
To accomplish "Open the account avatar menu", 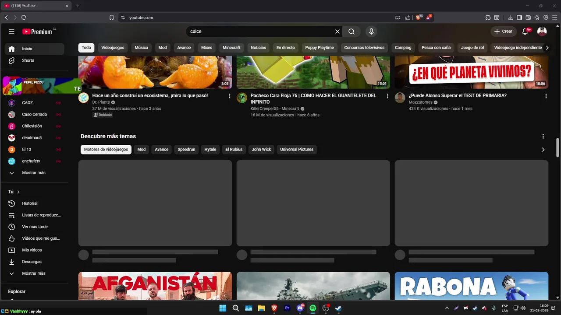I will (542, 31).
